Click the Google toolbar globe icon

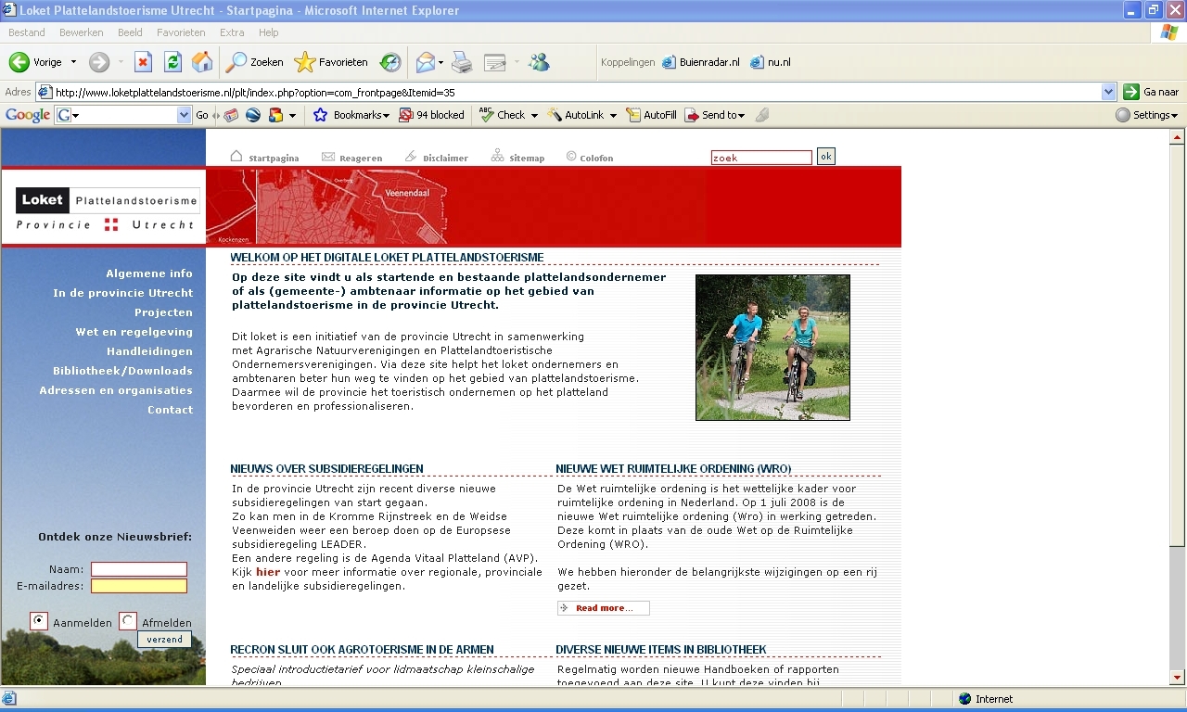click(252, 115)
